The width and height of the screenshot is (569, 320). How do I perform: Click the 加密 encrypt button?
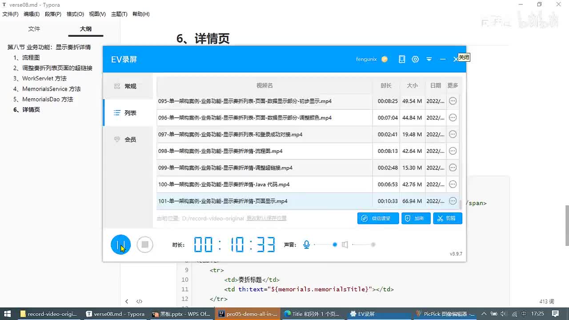[416, 218]
